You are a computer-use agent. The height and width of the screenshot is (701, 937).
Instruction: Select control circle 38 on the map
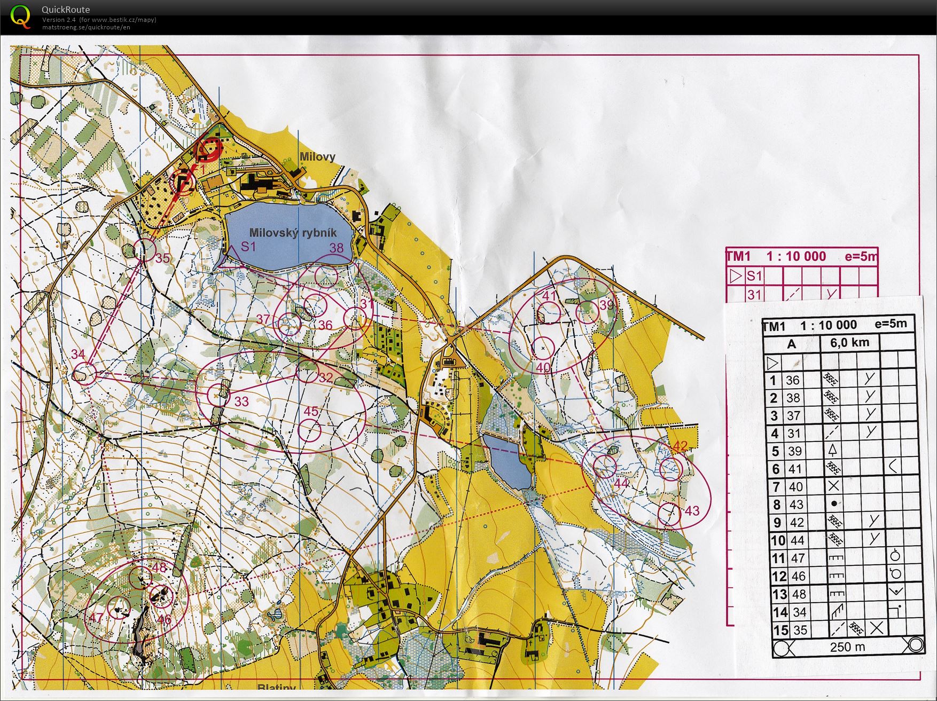[326, 275]
